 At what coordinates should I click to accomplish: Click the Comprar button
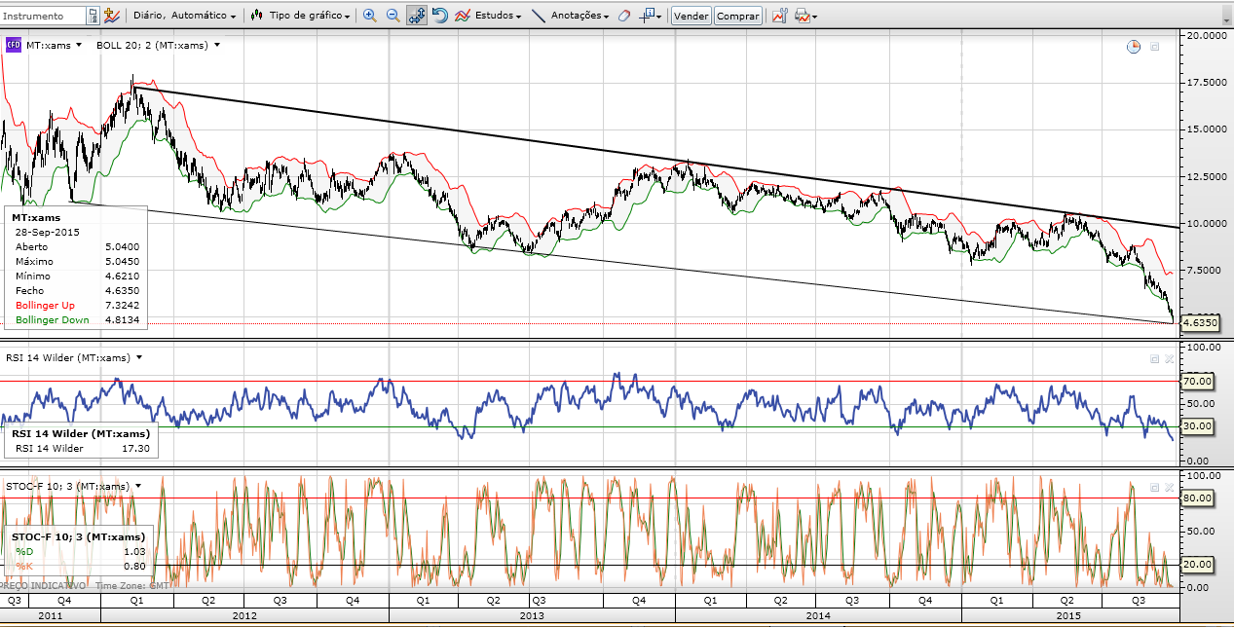(x=737, y=17)
